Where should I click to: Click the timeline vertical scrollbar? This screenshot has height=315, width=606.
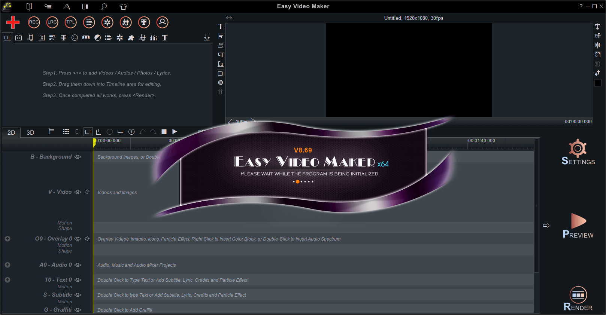point(536,205)
